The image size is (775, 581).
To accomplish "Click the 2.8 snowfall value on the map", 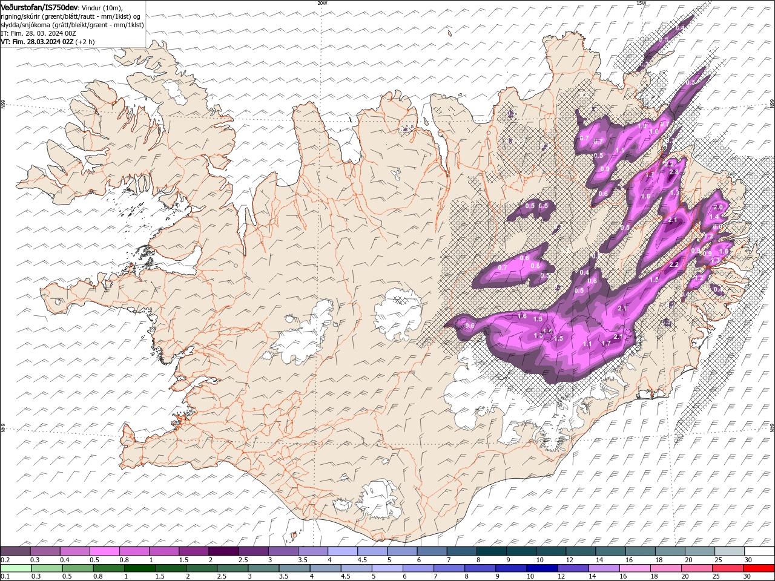I will [674, 172].
